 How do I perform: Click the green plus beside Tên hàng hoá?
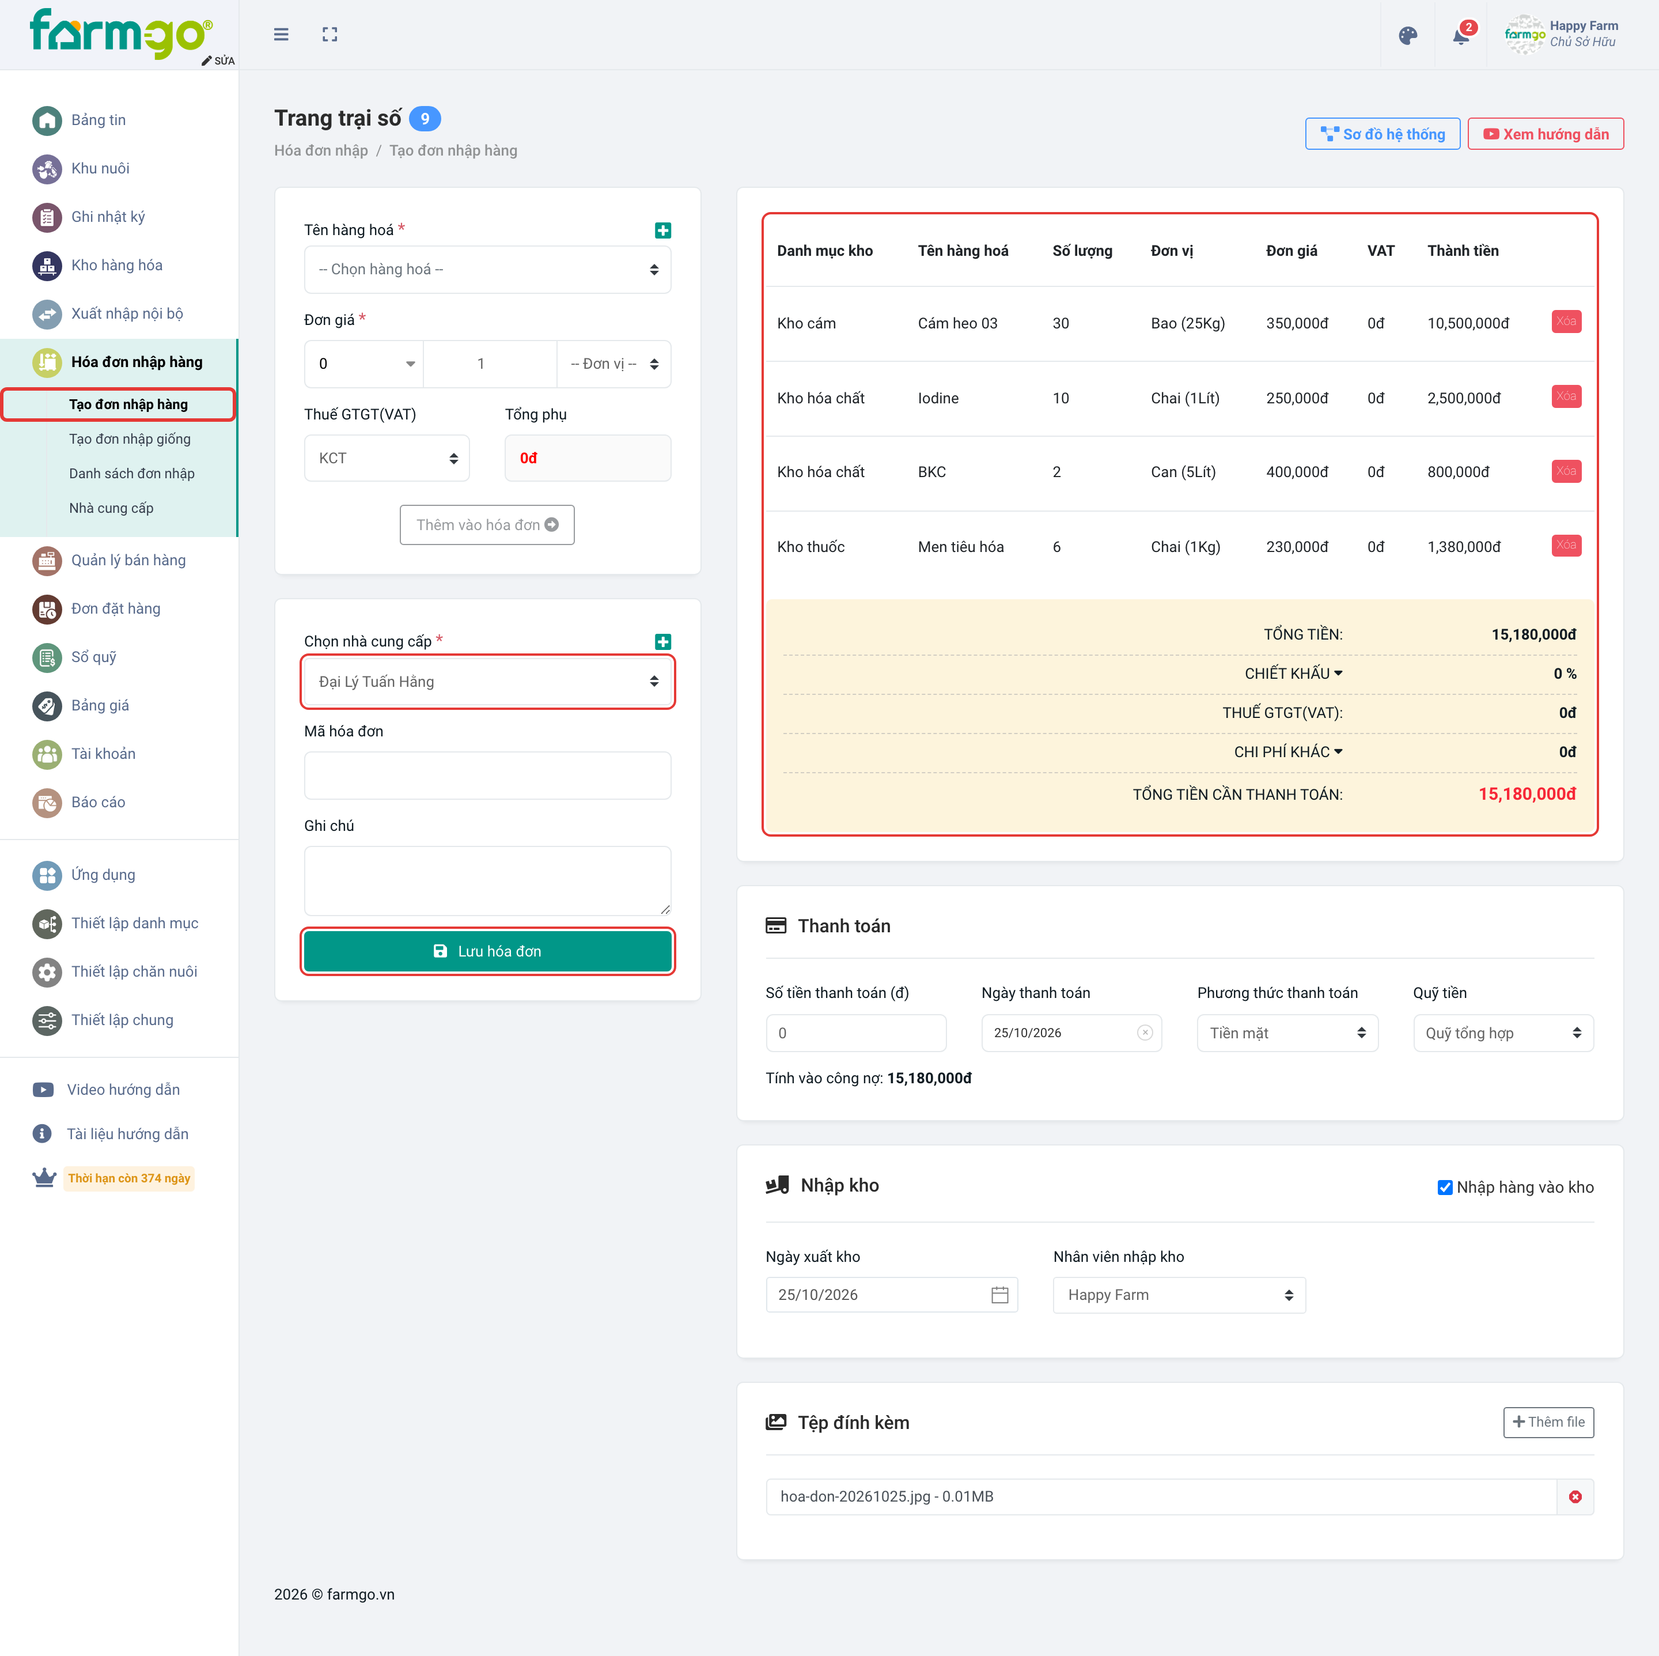click(x=662, y=230)
